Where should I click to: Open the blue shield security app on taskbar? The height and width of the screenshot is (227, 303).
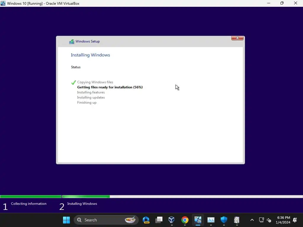[224, 220]
